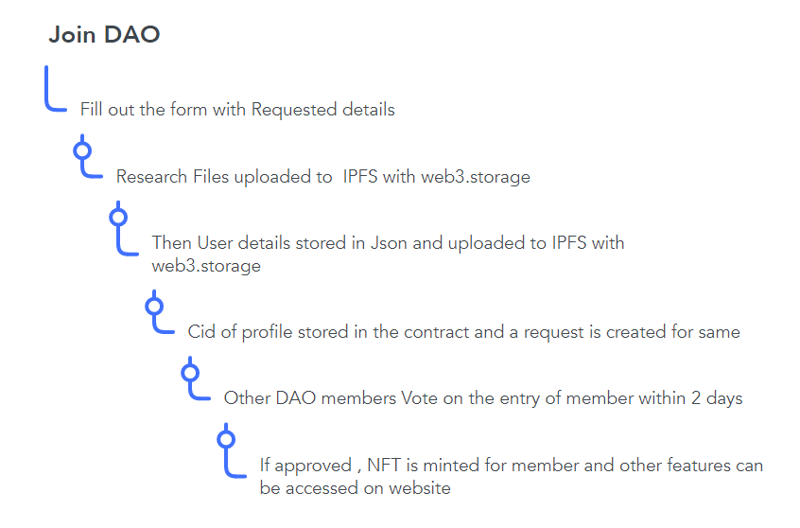800x528 pixels.
Task: Click the circle node beside Cid of profile step
Action: pos(154,306)
